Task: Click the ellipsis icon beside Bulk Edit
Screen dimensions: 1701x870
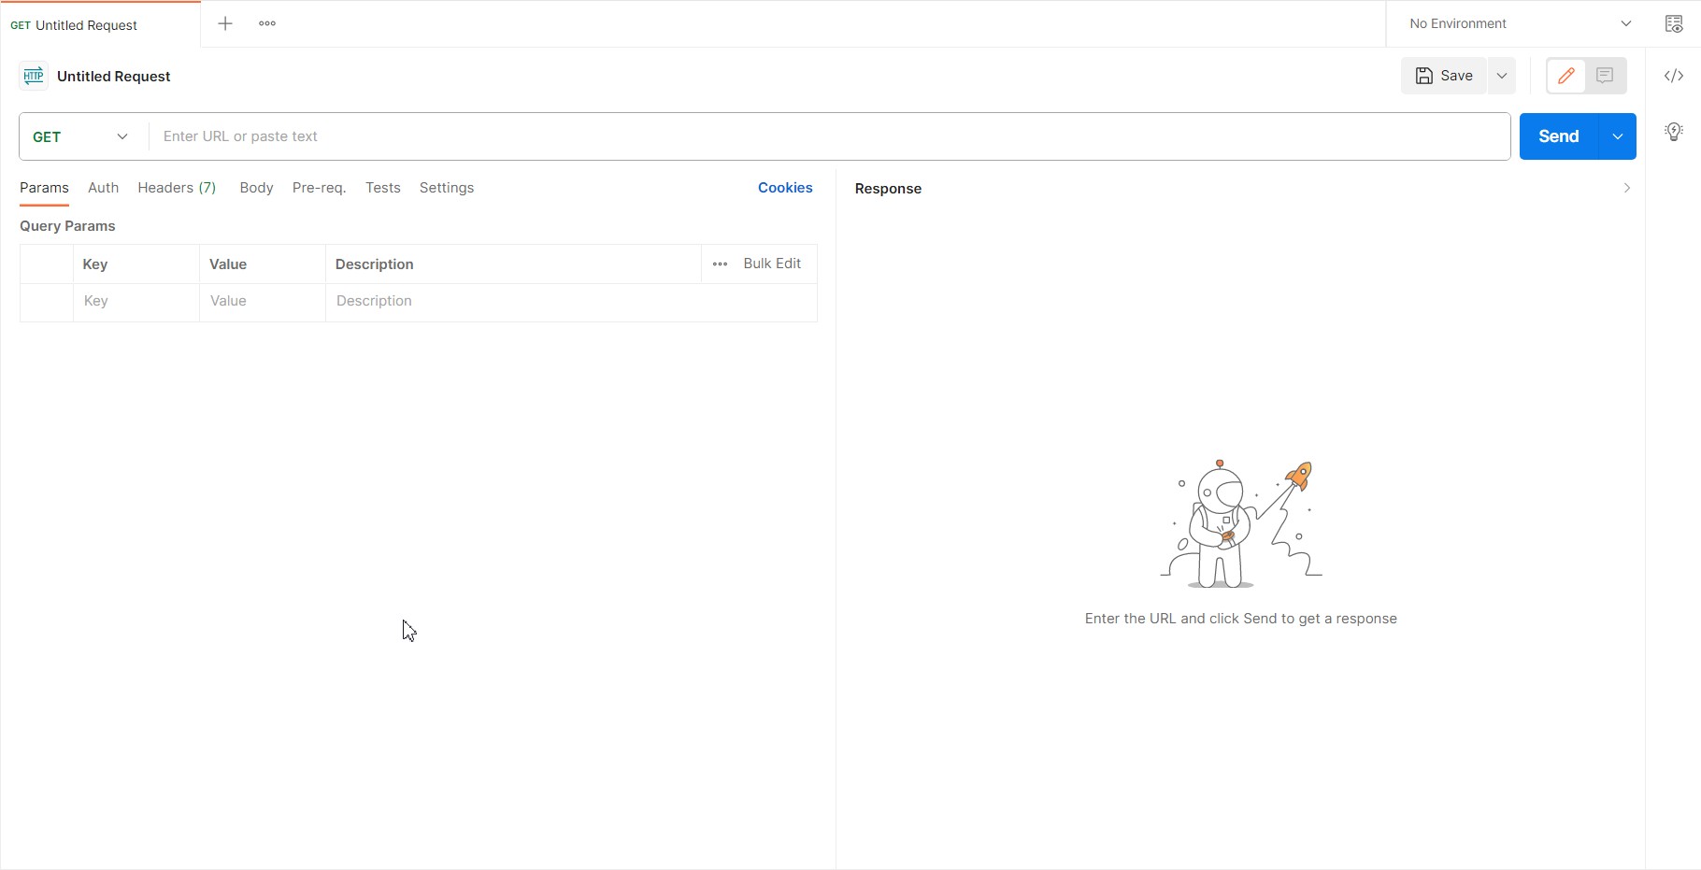Action: tap(719, 264)
